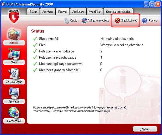Screen dimensions: 162x135
Task: Click the title bar application icon
Action: pyautogui.click(x=3, y=4)
